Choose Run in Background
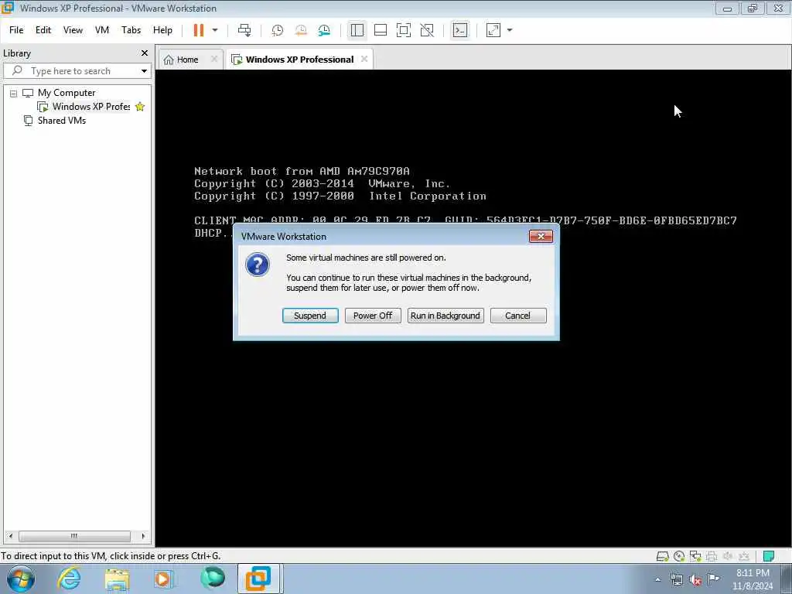This screenshot has height=594, width=792. coord(445,316)
